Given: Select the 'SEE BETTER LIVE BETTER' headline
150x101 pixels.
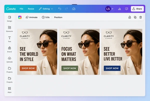Looking at the screenshot, I should pos(113,54).
